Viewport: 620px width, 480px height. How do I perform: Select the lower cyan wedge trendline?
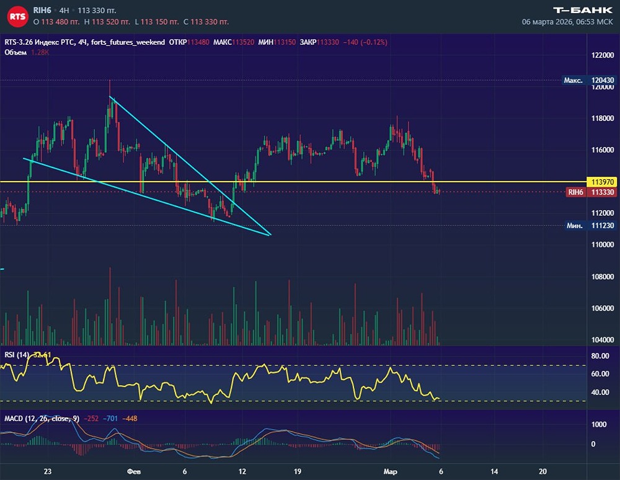146,197
